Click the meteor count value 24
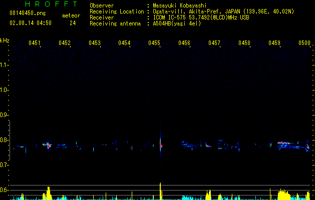Image resolution: width=315 pixels, height=200 pixels. pyautogui.click(x=73, y=23)
